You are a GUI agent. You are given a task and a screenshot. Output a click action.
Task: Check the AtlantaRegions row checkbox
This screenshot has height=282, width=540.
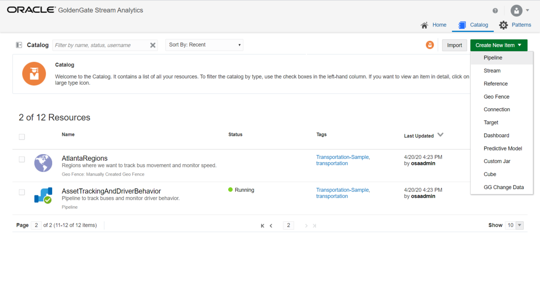[22, 159]
